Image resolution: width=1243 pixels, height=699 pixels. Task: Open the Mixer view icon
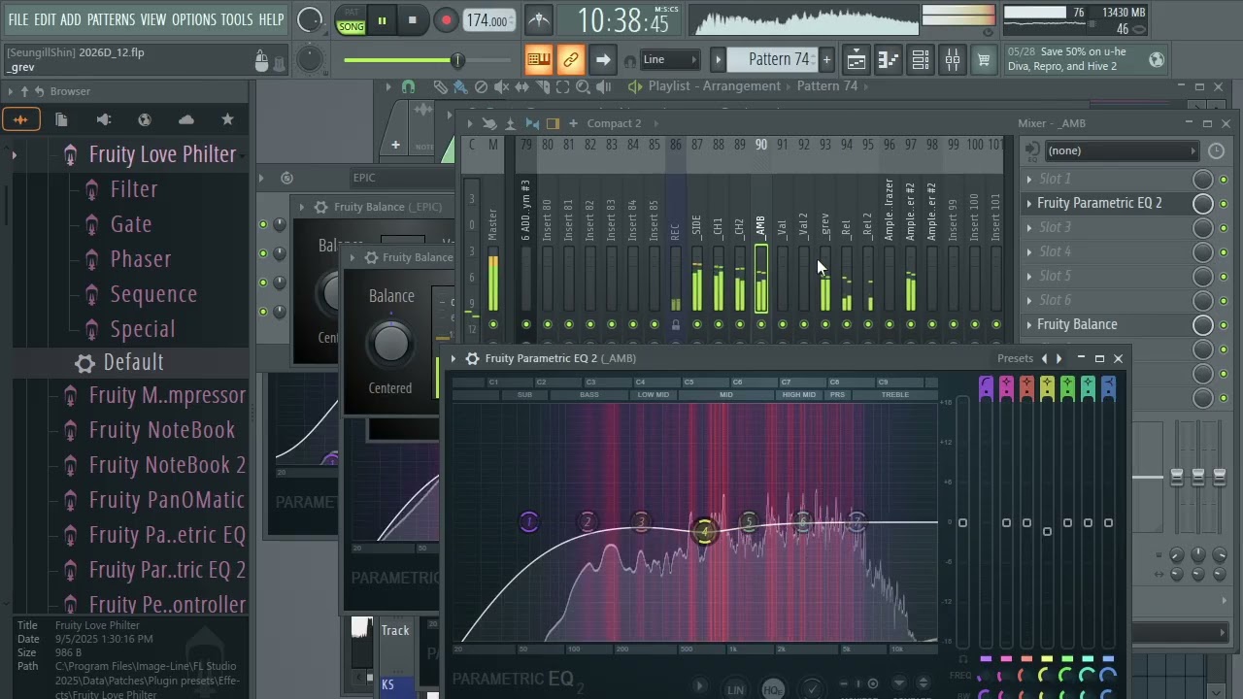[953, 60]
